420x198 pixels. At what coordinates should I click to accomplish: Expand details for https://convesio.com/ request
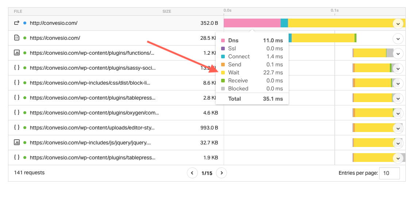398,39
